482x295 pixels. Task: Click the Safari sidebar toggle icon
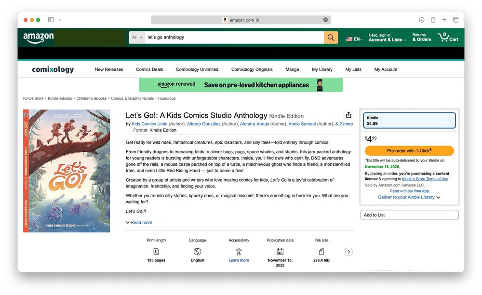[51, 20]
